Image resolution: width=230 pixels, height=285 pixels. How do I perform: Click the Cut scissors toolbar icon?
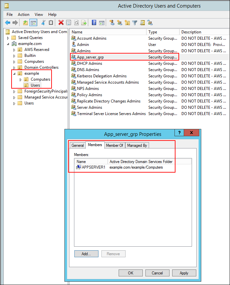(43, 22)
